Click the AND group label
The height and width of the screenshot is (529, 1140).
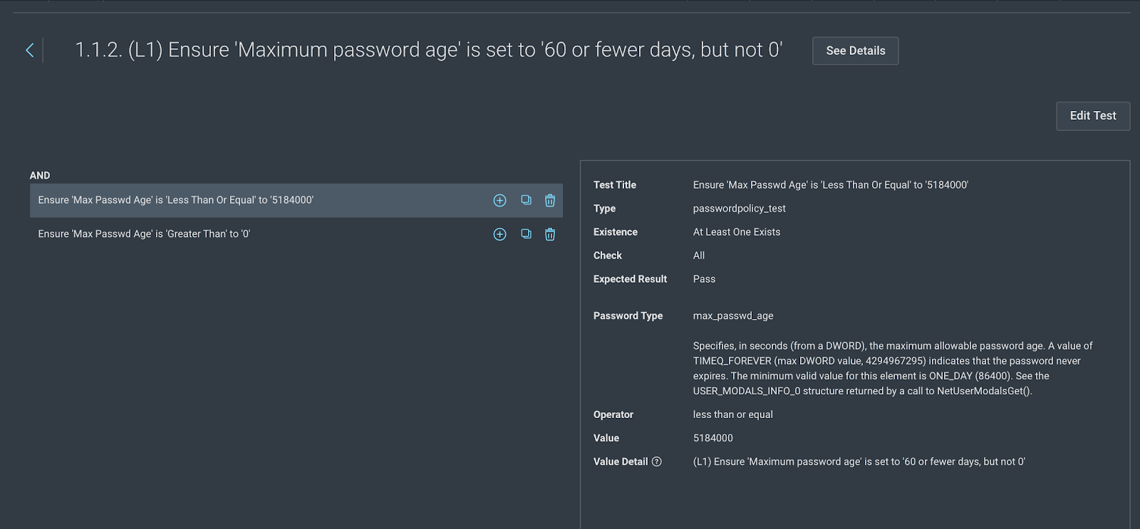click(40, 175)
